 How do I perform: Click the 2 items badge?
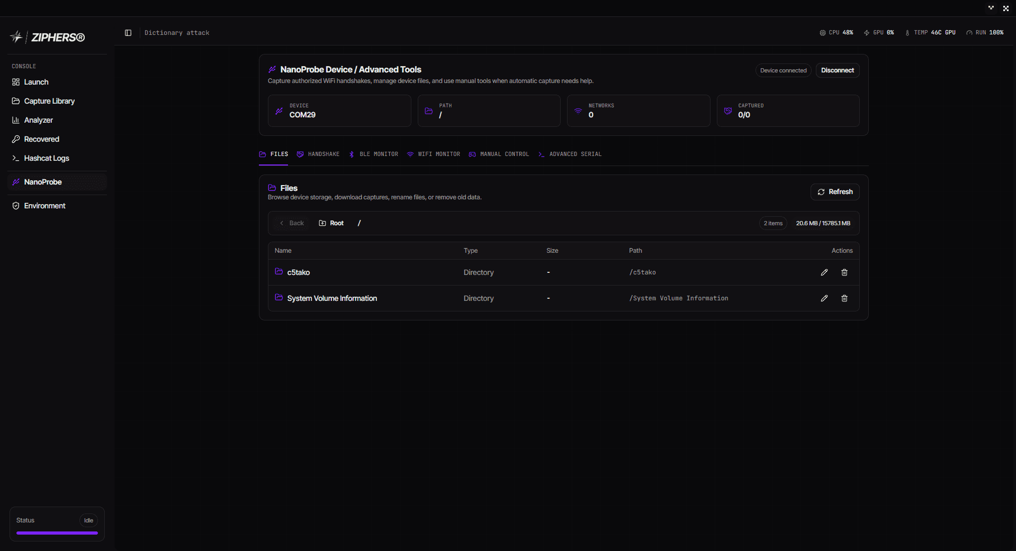pyautogui.click(x=773, y=223)
